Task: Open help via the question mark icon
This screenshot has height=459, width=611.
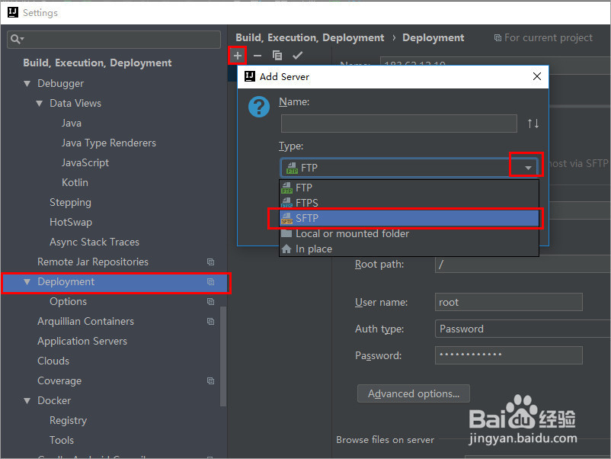Action: click(x=259, y=106)
